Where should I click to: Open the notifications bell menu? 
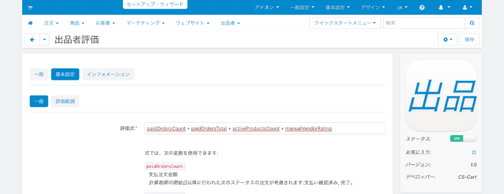click(444, 8)
